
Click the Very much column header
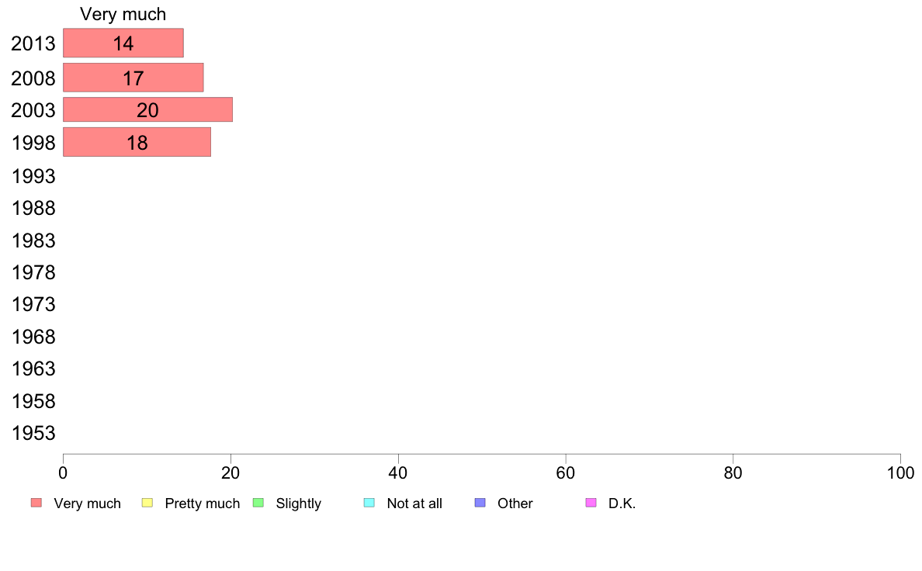pyautogui.click(x=123, y=14)
